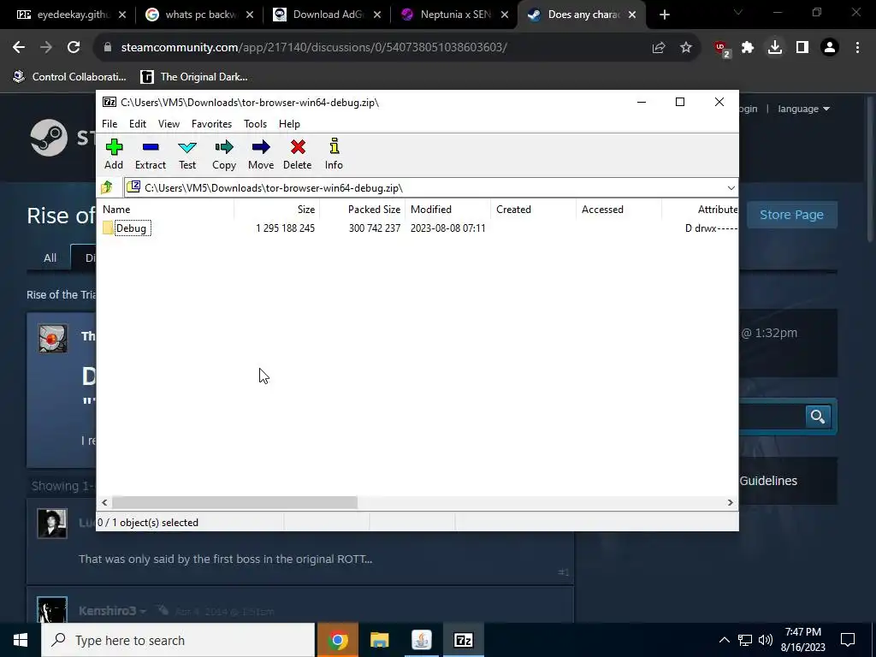Click the Chrome share page icon
This screenshot has height=657, width=876.
(x=659, y=48)
